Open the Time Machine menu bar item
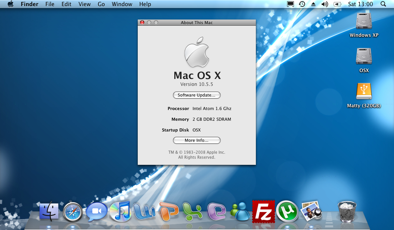 pos(302,4)
